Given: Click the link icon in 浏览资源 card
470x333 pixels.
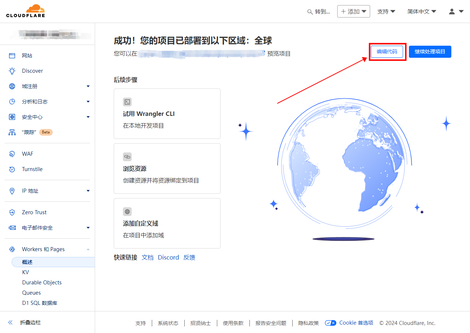Looking at the screenshot, I should pyautogui.click(x=127, y=157).
